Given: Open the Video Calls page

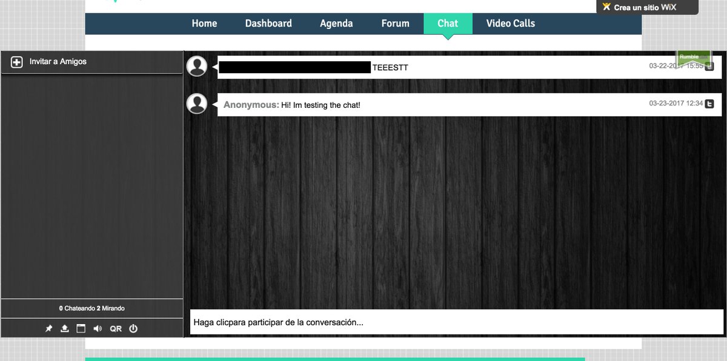Looking at the screenshot, I should tap(511, 24).
